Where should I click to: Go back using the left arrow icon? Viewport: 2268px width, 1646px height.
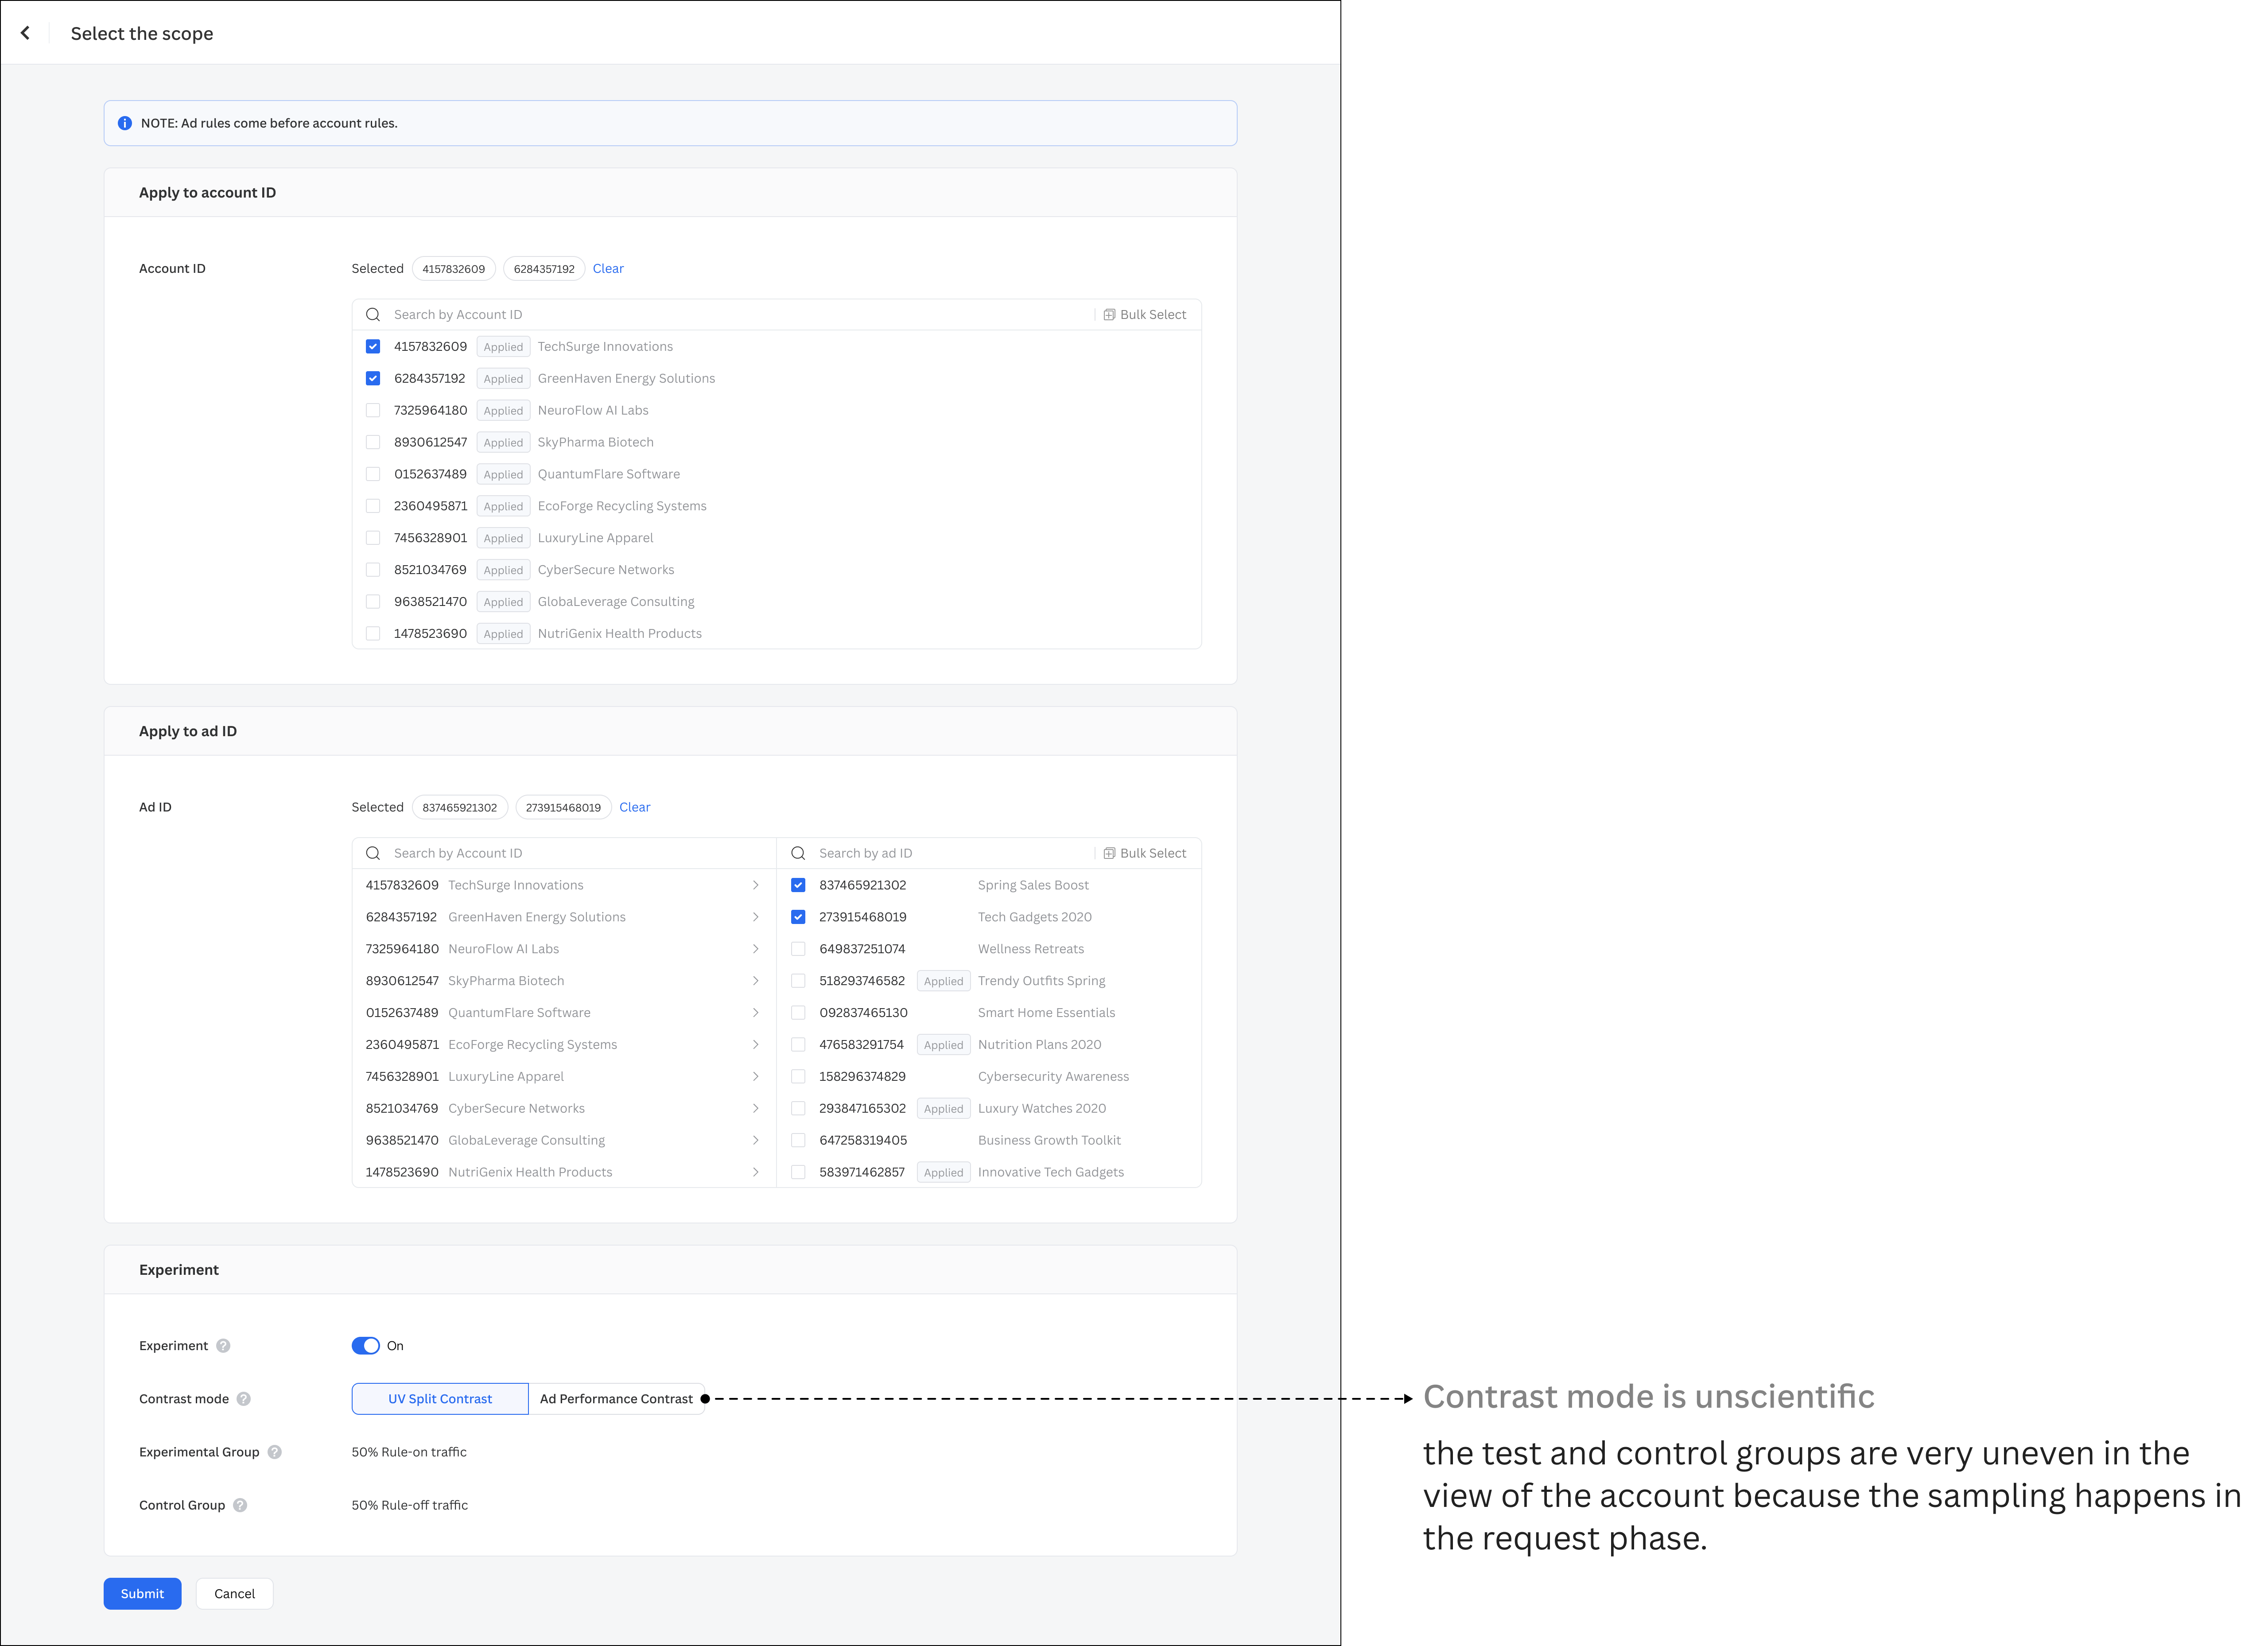[x=25, y=33]
